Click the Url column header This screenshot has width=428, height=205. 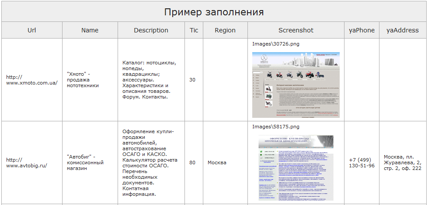(31, 30)
